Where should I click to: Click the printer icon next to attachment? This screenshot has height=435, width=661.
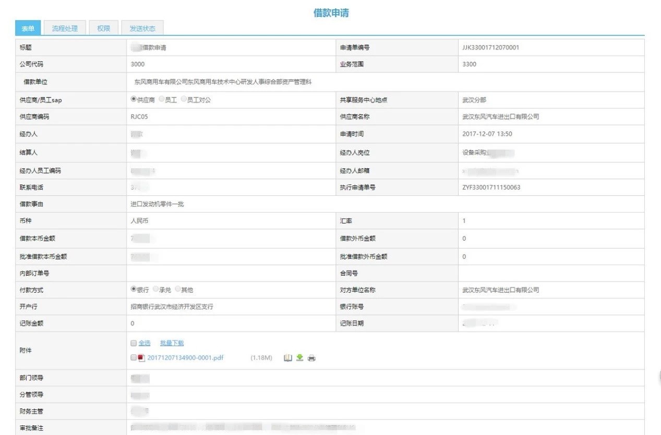tap(311, 358)
